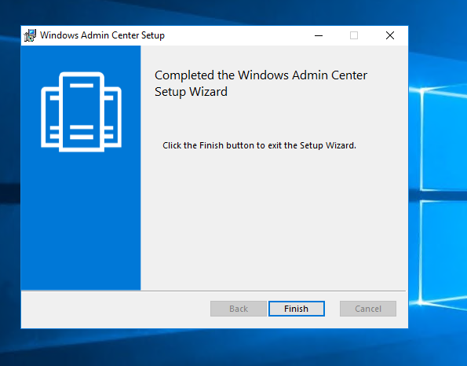This screenshot has height=366, width=467.
Task: Click the 'Click the Finish button' instruction text
Action: pos(259,145)
